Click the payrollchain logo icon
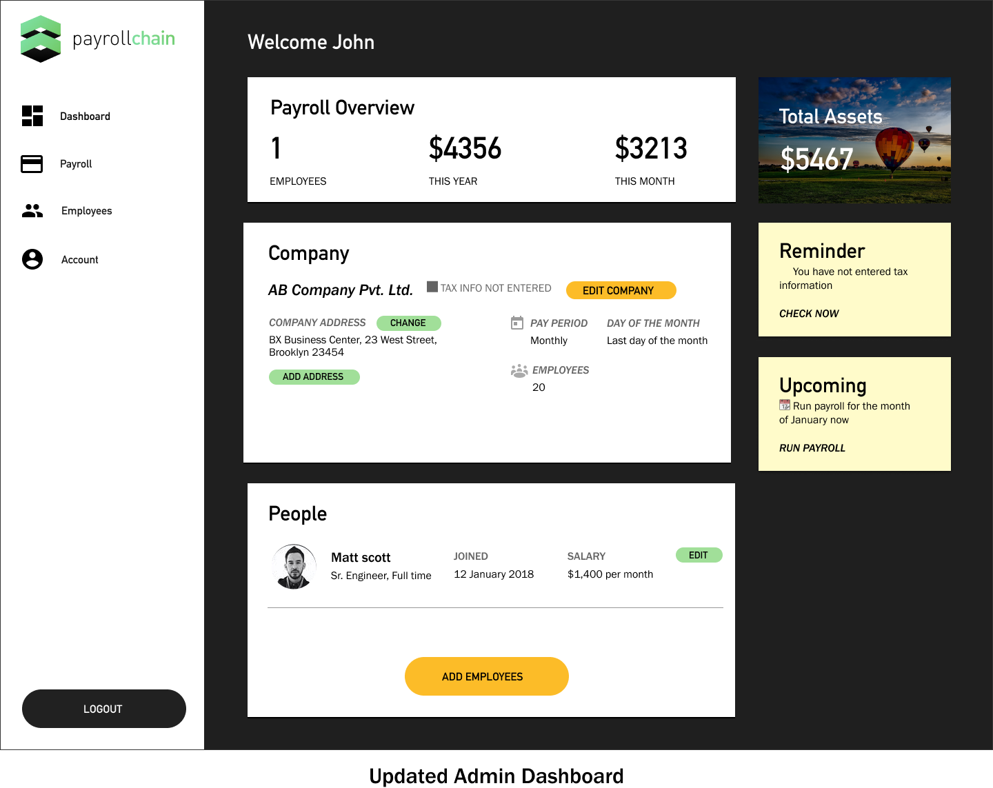The image size is (993, 788). 41,39
